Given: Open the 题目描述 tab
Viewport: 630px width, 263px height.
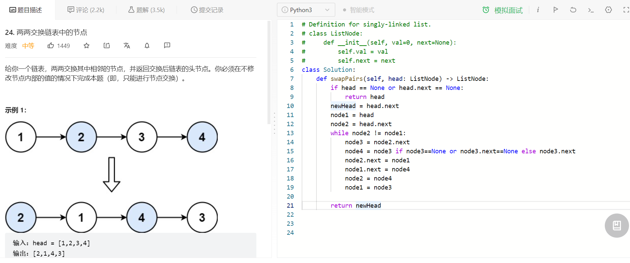Looking at the screenshot, I should (26, 10).
